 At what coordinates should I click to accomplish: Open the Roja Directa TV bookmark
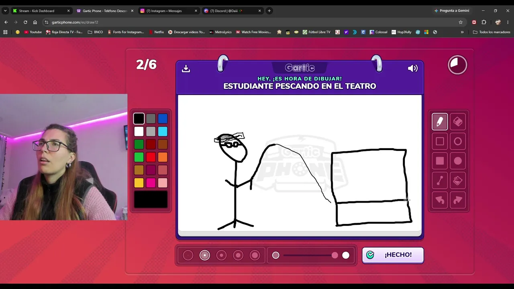click(64, 32)
